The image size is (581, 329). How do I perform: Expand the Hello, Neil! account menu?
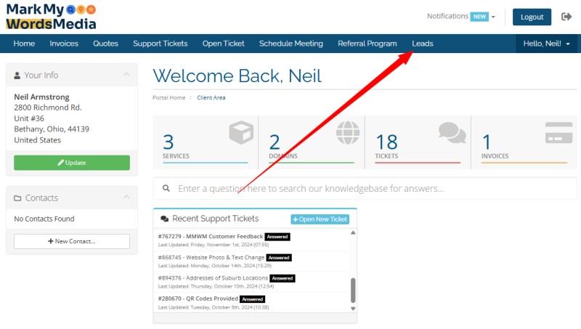(x=547, y=44)
